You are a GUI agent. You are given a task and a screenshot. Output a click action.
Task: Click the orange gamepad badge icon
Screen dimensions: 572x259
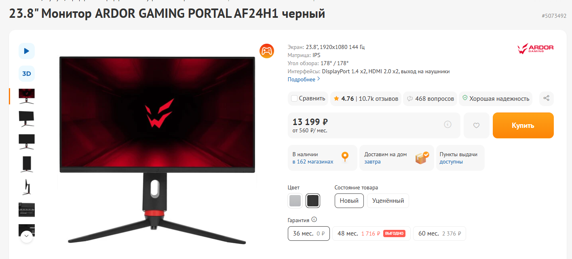[267, 51]
